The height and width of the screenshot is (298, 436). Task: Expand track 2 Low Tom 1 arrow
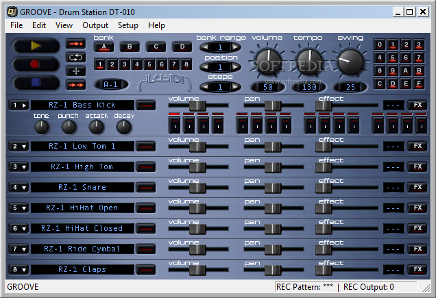tap(19, 146)
